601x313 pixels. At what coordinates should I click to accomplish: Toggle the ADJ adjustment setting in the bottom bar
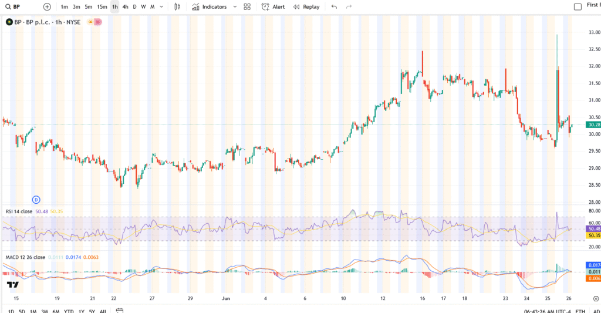pos(596,311)
